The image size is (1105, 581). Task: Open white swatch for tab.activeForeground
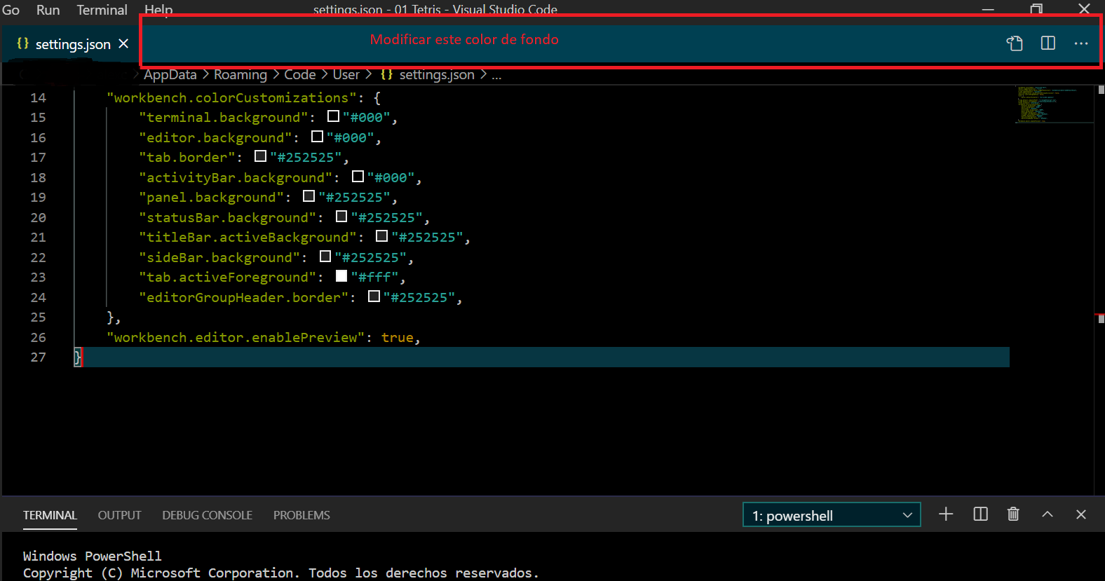pos(341,276)
